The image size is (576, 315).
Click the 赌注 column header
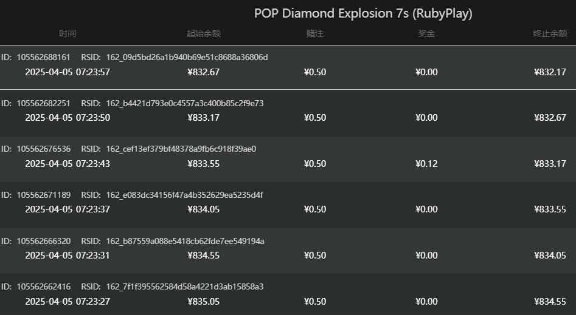[315, 34]
